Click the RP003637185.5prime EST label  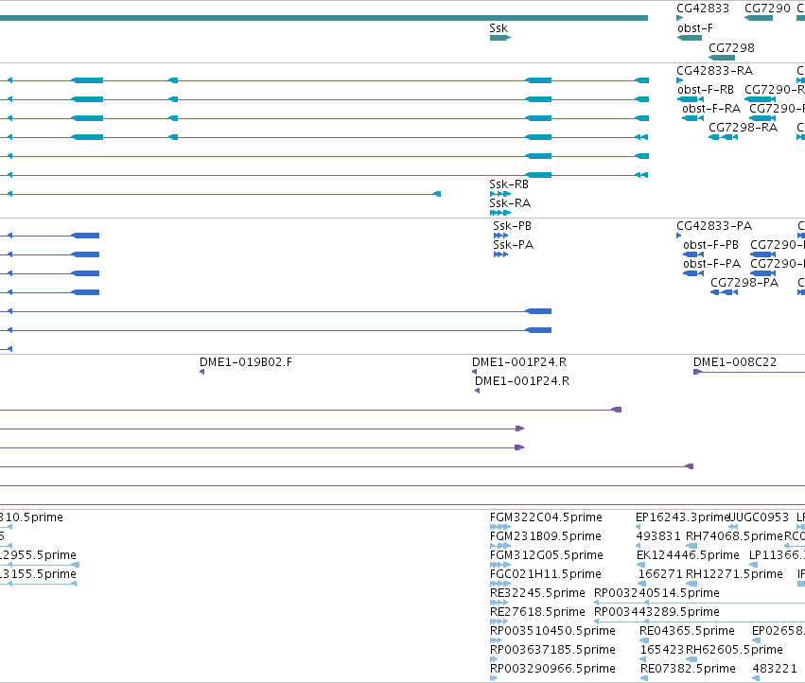coord(552,650)
